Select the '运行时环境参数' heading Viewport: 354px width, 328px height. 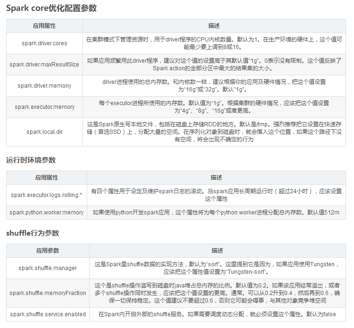31,160
